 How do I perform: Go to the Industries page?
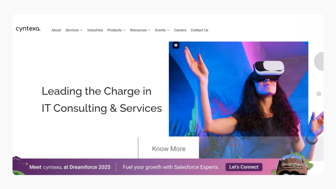95,30
